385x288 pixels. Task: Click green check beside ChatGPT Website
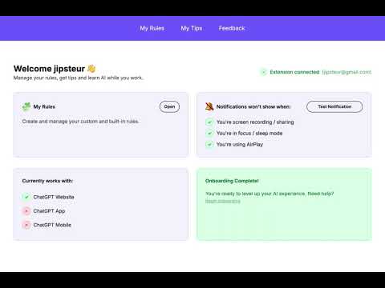point(26,197)
